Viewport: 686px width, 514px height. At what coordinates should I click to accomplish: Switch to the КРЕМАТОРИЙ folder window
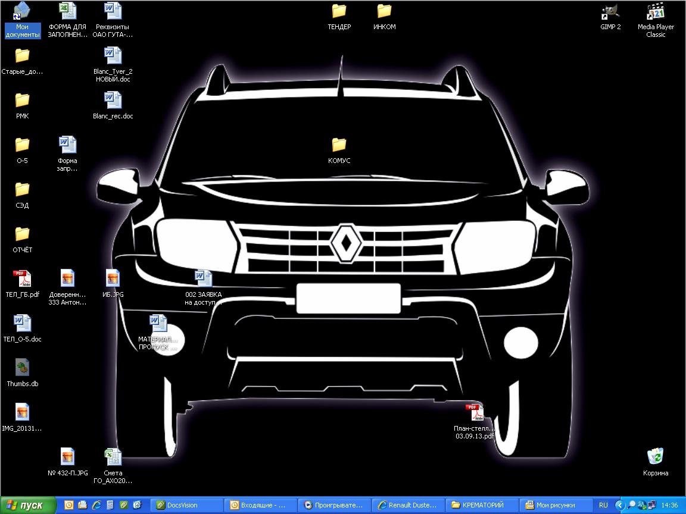[x=482, y=505]
